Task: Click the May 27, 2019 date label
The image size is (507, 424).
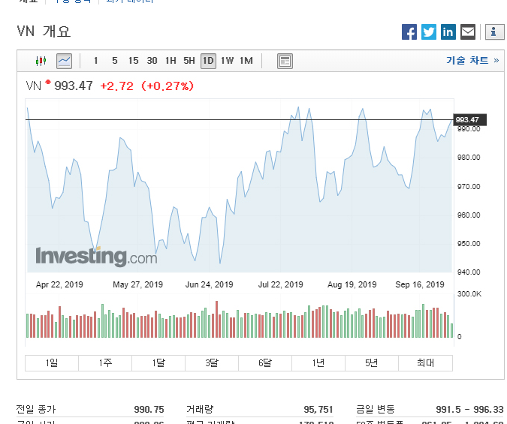Action: pos(137,284)
